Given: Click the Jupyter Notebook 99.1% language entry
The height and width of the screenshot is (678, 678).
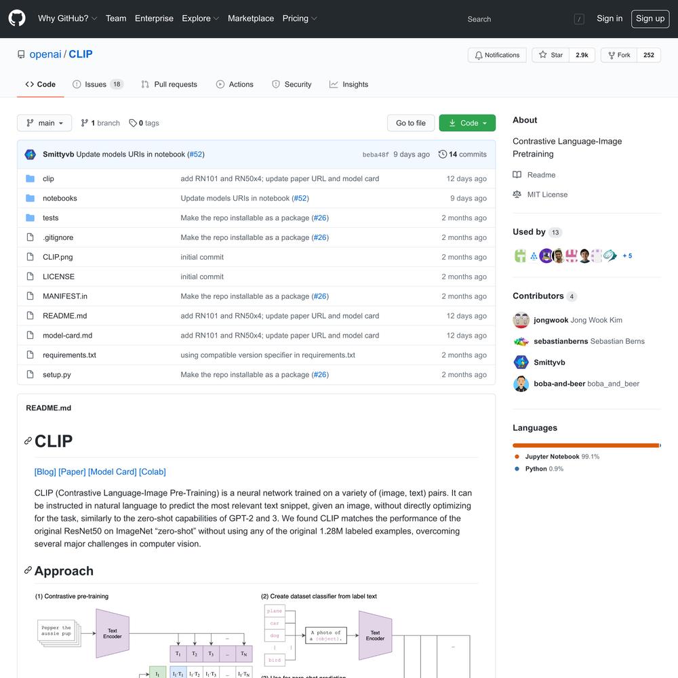Looking at the screenshot, I should (557, 456).
